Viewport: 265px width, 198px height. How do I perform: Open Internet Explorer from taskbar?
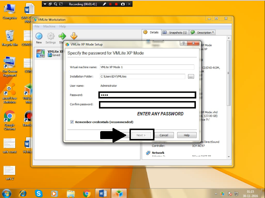[x=23, y=193]
